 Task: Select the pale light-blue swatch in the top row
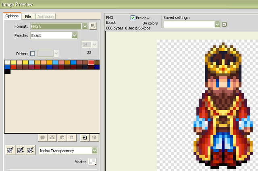coord(31,62)
